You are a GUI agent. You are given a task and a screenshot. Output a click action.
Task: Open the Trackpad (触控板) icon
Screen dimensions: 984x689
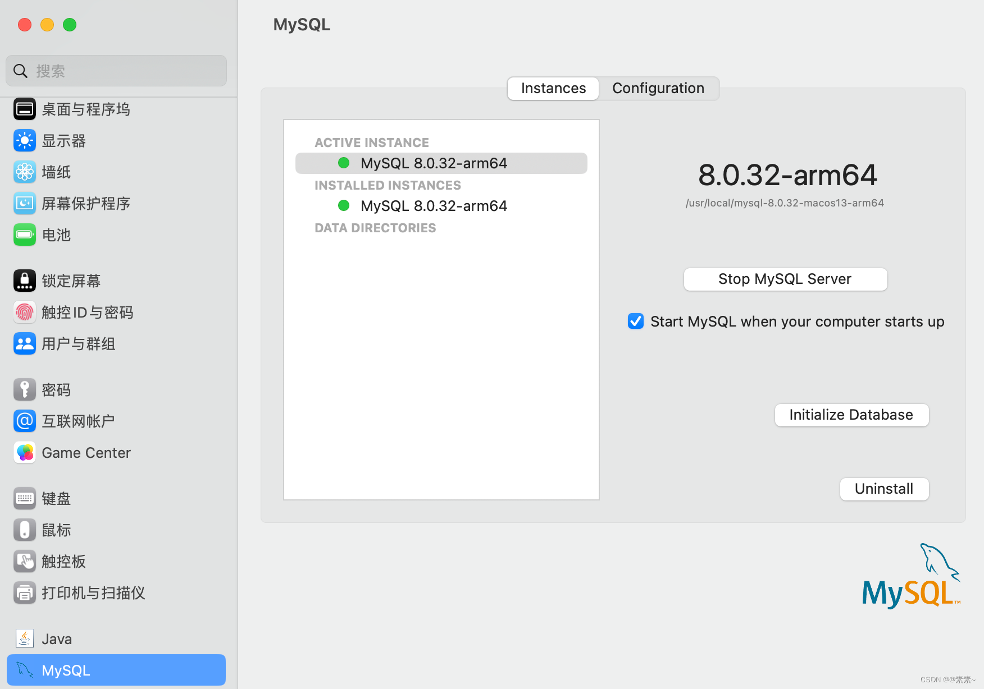click(x=25, y=562)
